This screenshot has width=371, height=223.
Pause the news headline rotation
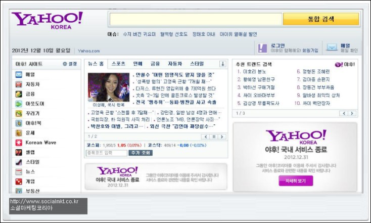click(214, 137)
